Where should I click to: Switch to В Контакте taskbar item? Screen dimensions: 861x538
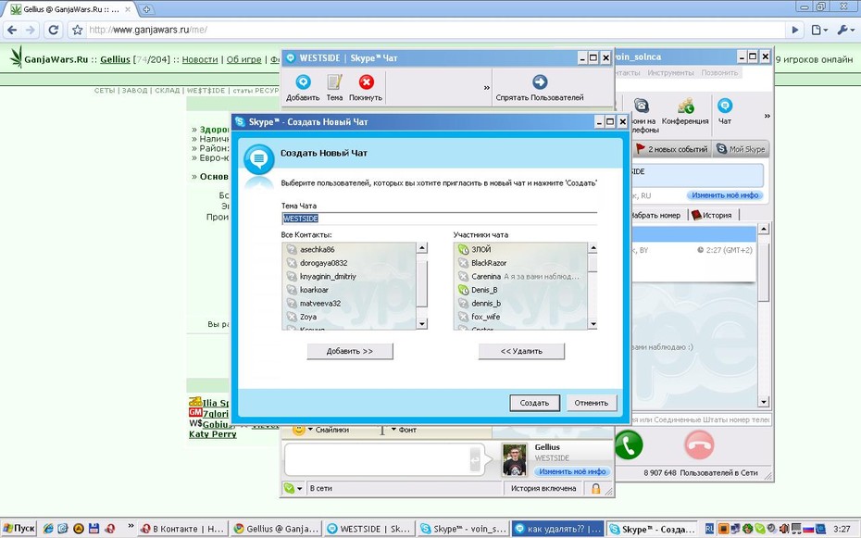[183, 529]
